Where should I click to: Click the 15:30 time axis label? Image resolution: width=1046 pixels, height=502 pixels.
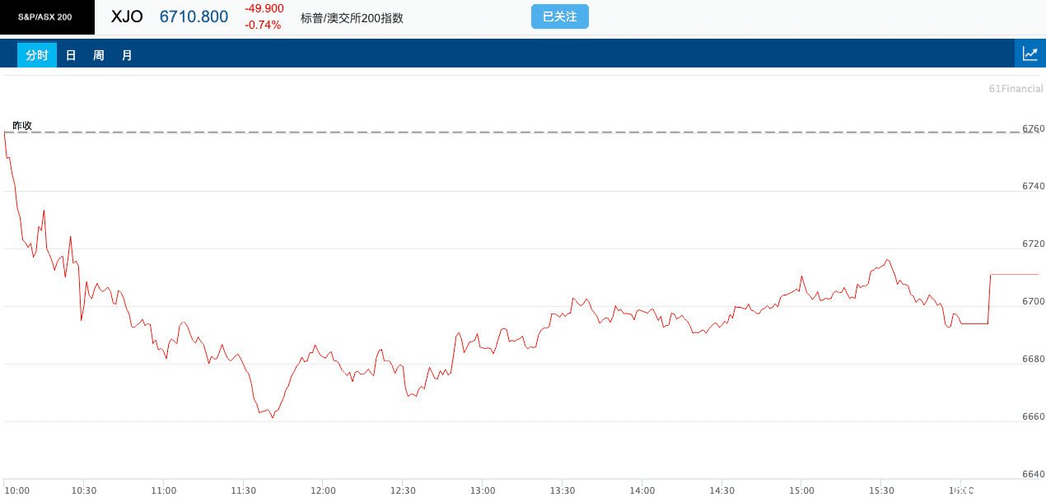pyautogui.click(x=881, y=490)
